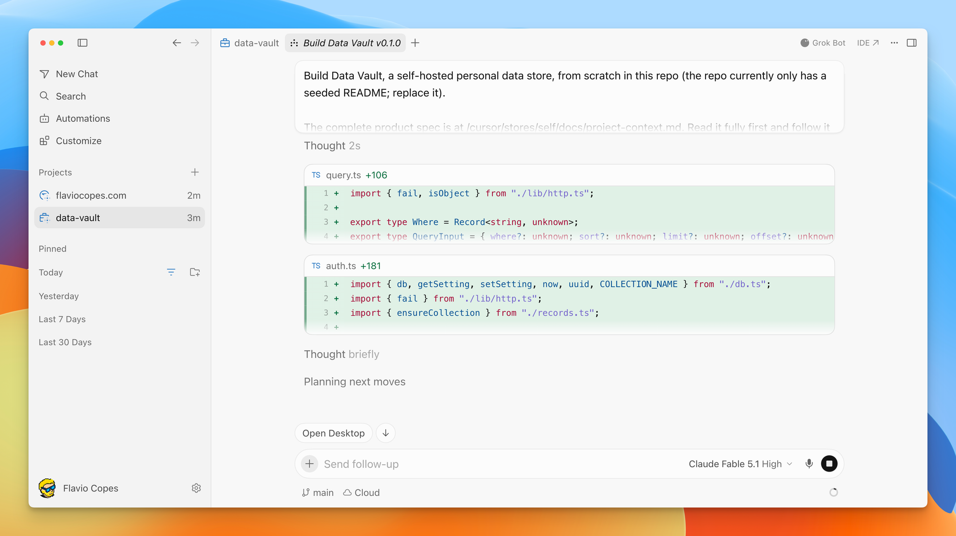Switch to the data-vault tab
The image size is (956, 536).
pyautogui.click(x=250, y=43)
